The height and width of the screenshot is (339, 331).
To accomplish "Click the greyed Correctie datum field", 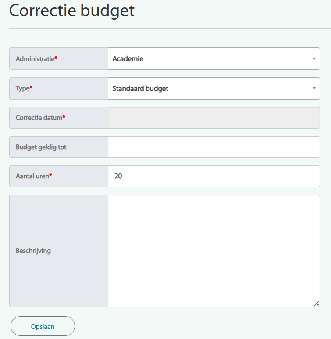I will point(214,118).
